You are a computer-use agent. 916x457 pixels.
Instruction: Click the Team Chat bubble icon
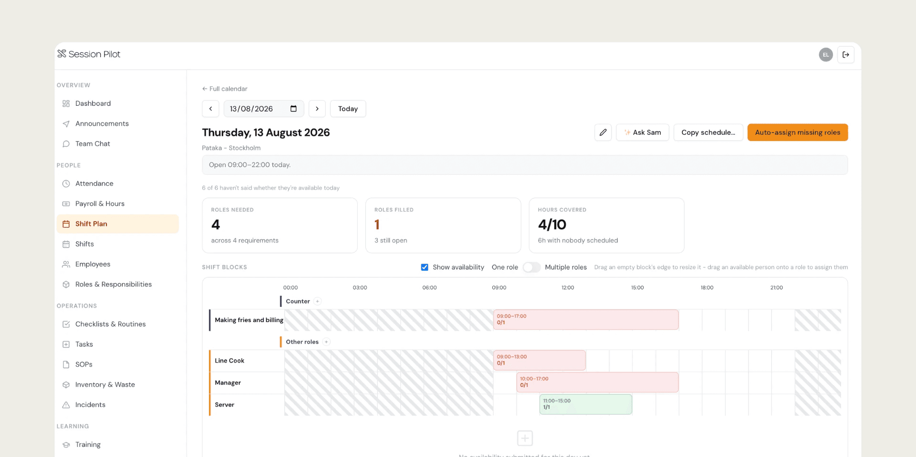pos(66,143)
